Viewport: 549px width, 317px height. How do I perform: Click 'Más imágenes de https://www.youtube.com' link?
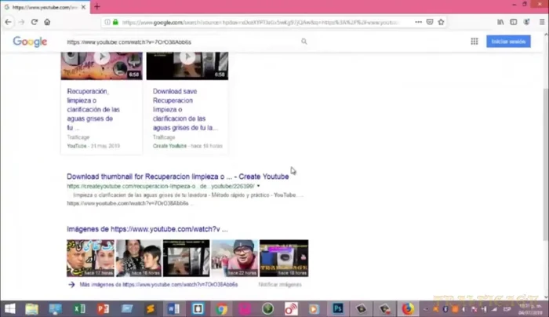158,284
